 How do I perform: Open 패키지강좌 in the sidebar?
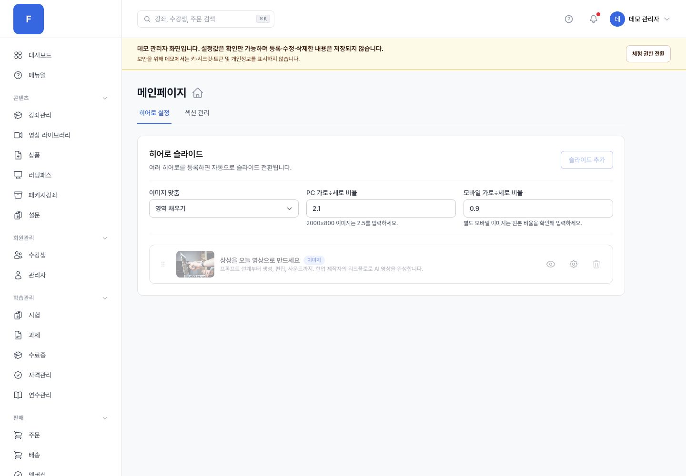[x=61, y=195]
